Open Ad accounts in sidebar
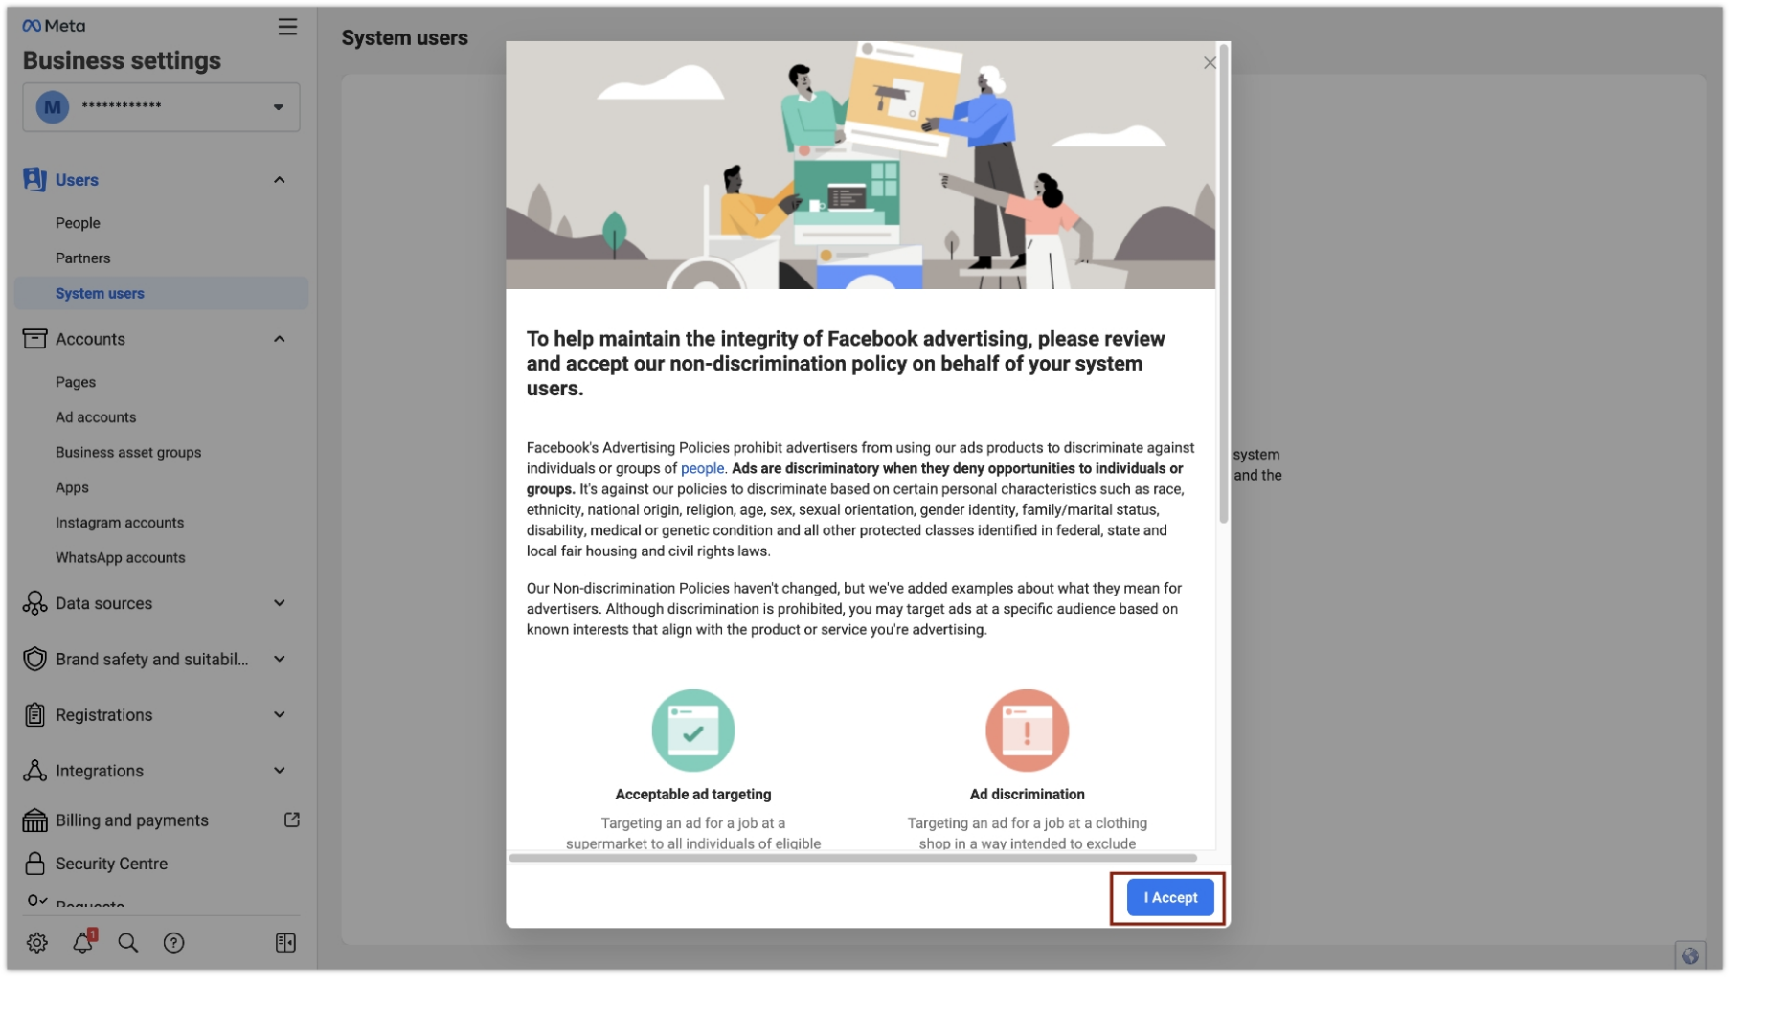Viewport: 1787px width, 1034px height. click(x=96, y=417)
